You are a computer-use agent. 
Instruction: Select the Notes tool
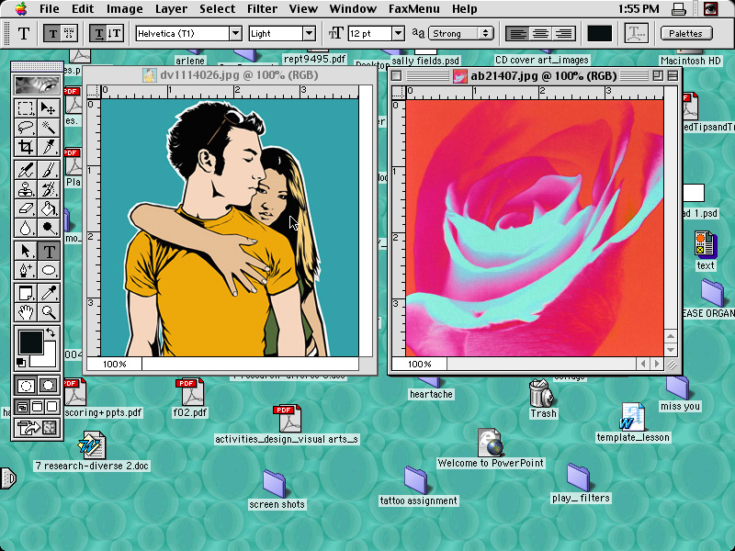26,293
